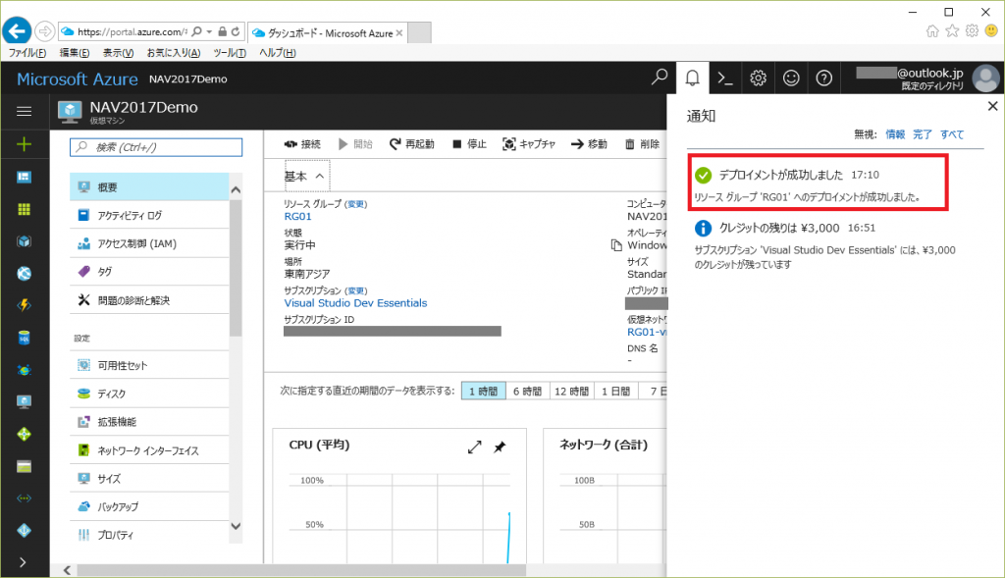Open SQL databases icon in sidebar
Image resolution: width=1005 pixels, height=578 pixels.
click(24, 338)
